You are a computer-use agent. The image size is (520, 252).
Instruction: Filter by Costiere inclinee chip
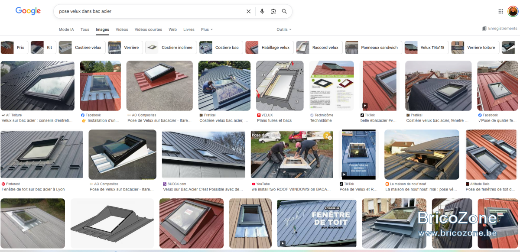[171, 48]
